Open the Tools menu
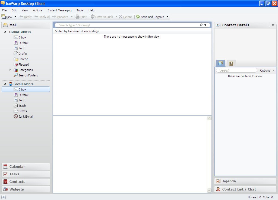The height and width of the screenshot is (200, 278). (x=80, y=10)
